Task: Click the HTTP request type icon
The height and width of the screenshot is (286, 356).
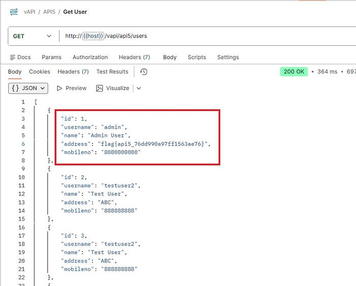Action: (x=14, y=12)
